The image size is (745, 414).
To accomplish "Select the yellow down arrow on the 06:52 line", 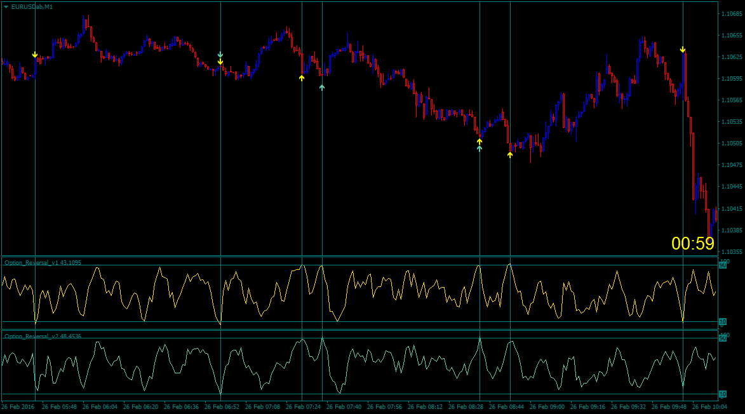I will click(220, 62).
